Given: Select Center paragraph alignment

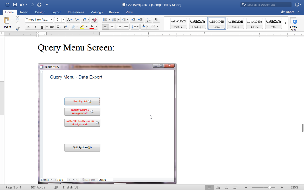Looking at the screenshot, I should pyautogui.click(x=112, y=27).
